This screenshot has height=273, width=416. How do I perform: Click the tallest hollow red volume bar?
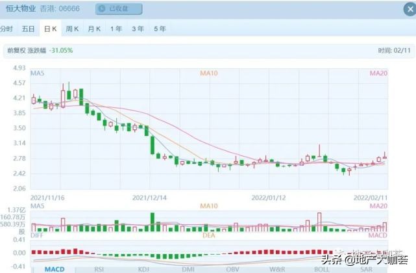319,222
